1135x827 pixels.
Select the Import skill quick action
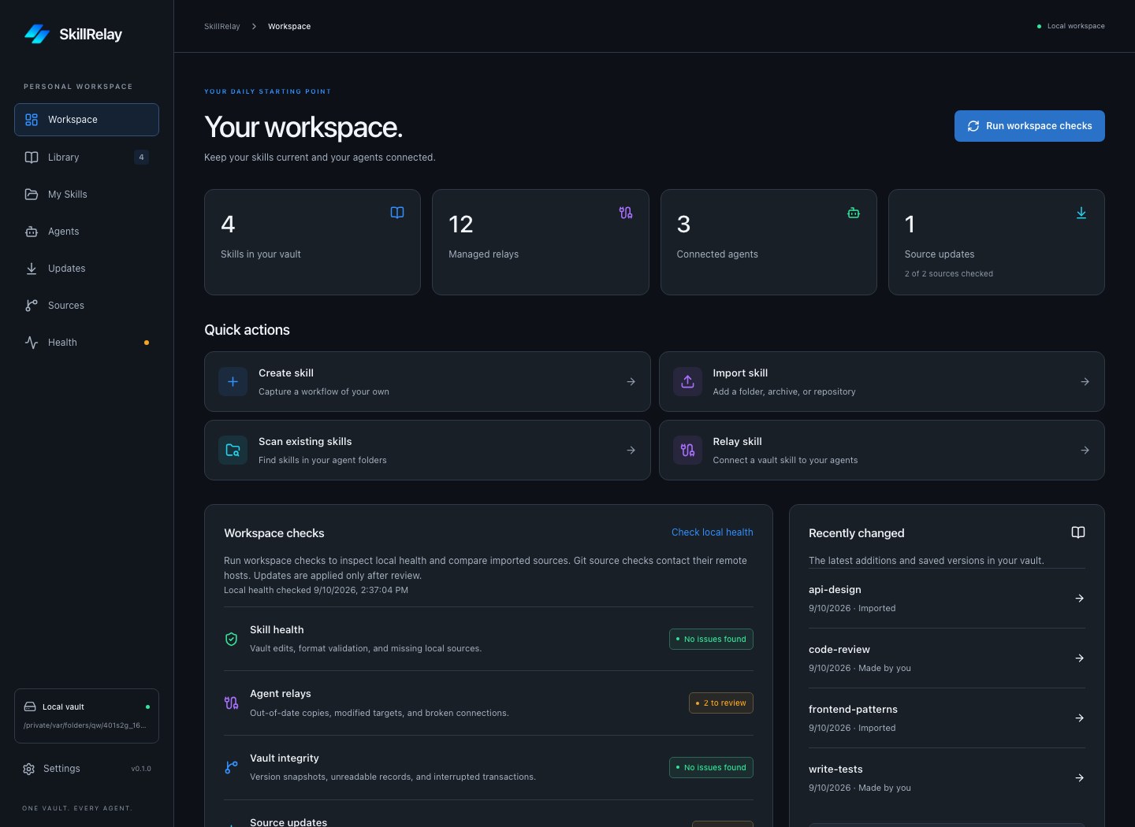point(881,381)
